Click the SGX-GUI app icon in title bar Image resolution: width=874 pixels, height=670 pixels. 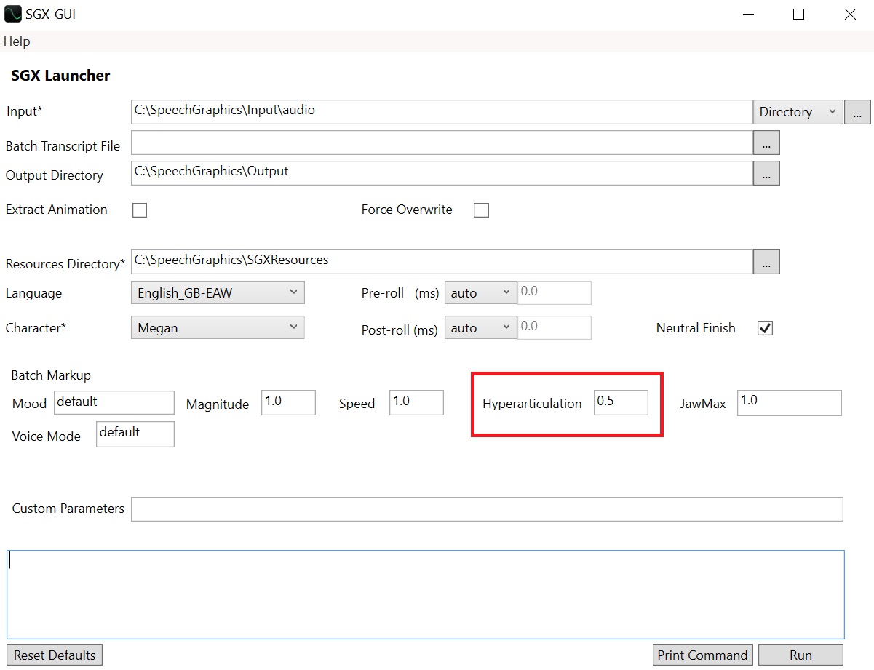pyautogui.click(x=12, y=14)
